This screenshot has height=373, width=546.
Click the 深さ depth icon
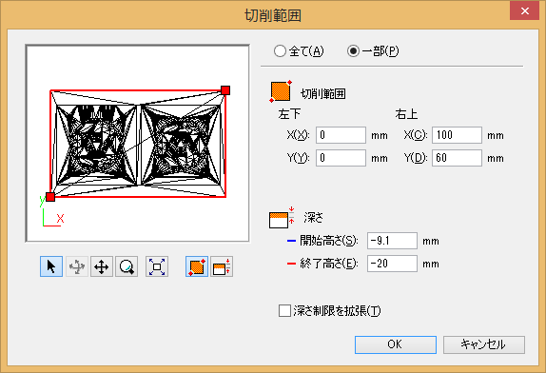(282, 218)
